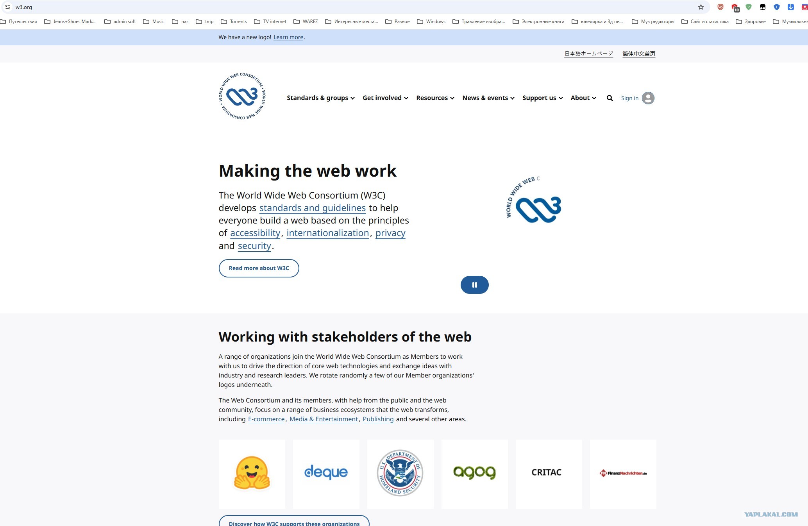Expand the Standards & groups menu

320,98
